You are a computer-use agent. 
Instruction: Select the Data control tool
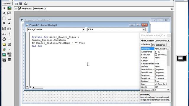click(9, 54)
